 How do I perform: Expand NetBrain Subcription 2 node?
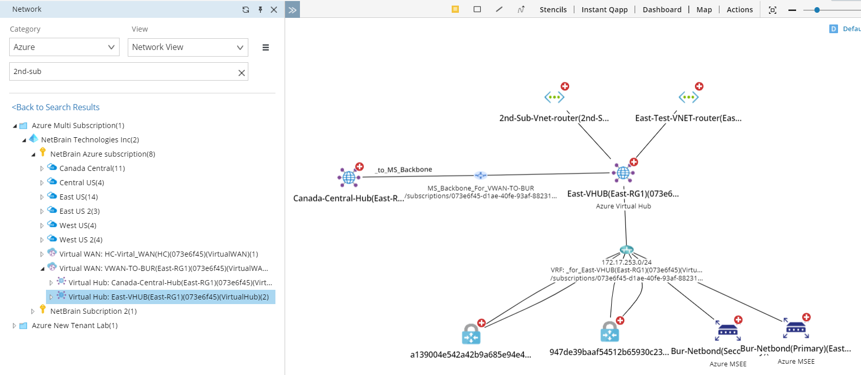(x=33, y=311)
